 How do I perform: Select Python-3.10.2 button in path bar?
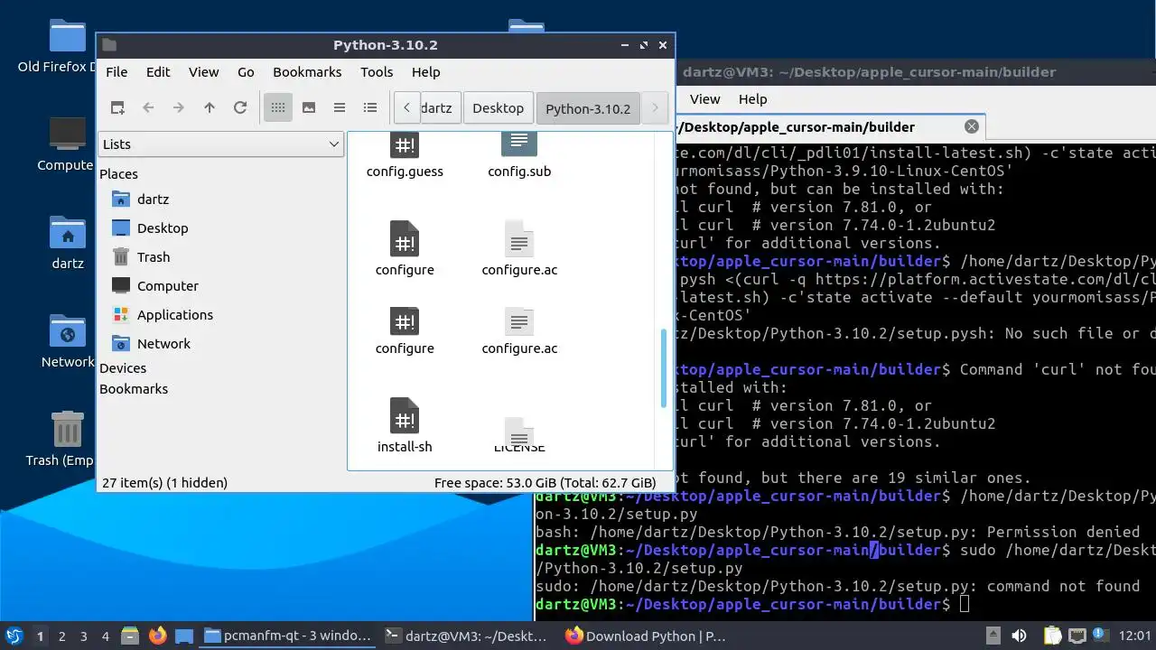tap(588, 108)
